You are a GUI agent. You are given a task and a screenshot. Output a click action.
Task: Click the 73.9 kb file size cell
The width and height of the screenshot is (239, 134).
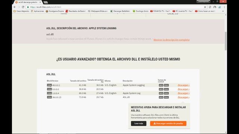click(x=83, y=97)
